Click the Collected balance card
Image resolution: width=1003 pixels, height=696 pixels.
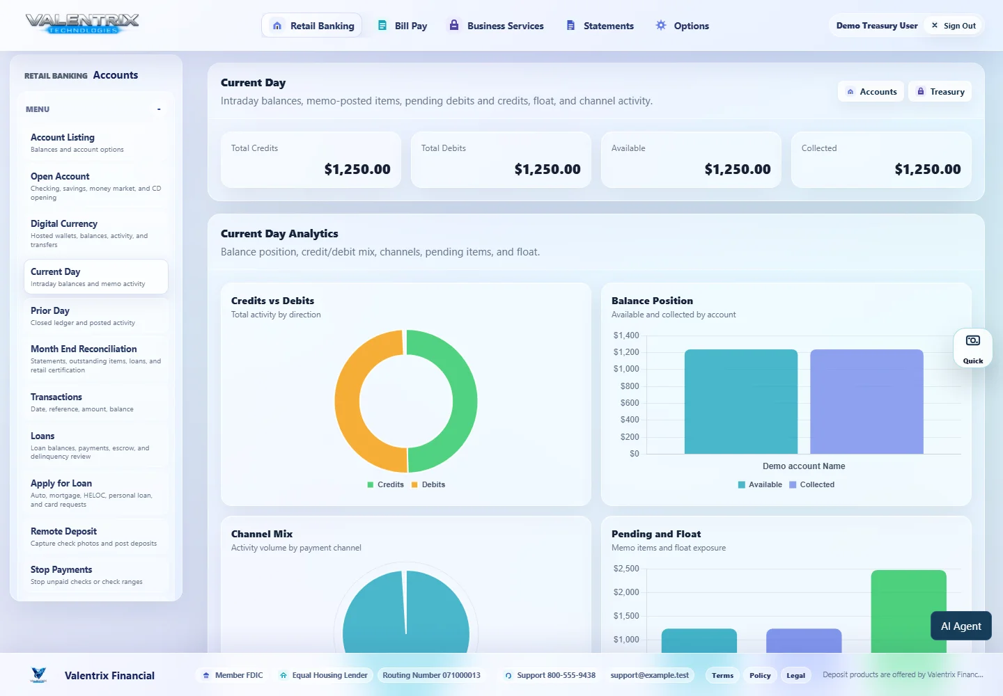coord(881,159)
